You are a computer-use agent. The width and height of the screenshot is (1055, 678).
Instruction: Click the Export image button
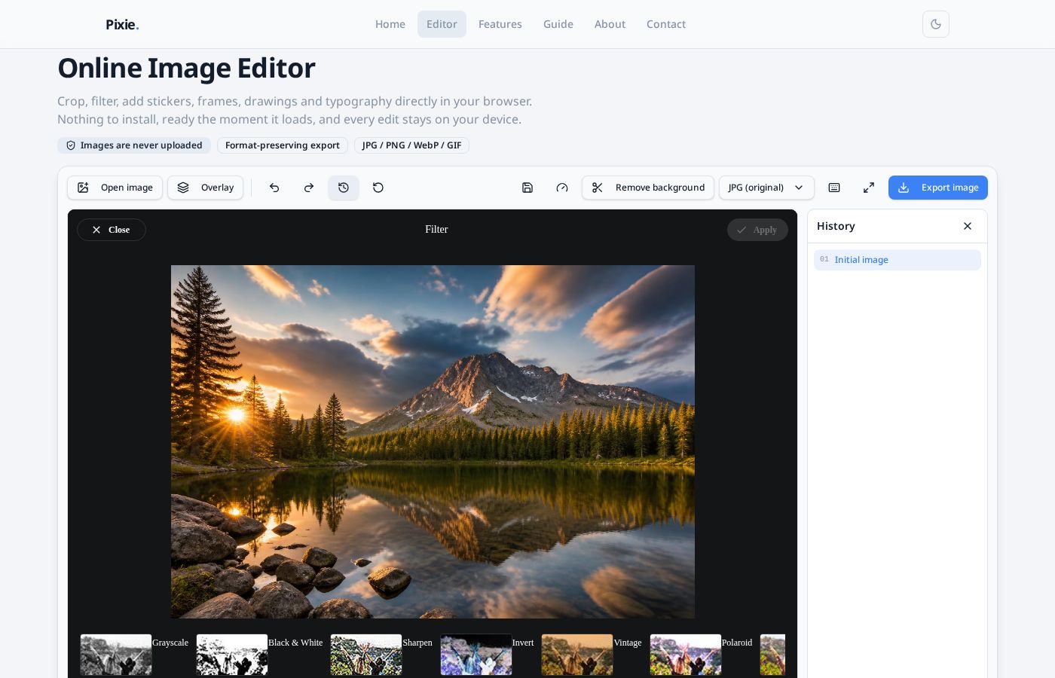coord(937,188)
